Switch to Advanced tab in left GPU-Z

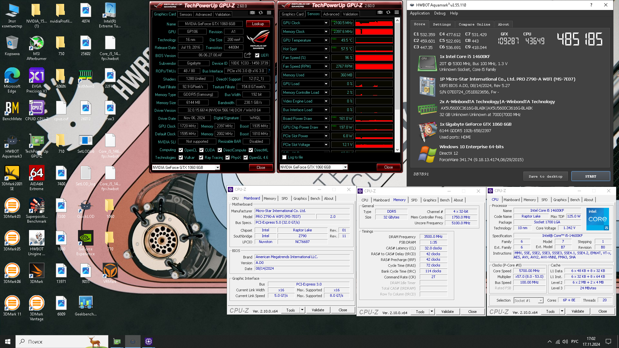coord(203,14)
